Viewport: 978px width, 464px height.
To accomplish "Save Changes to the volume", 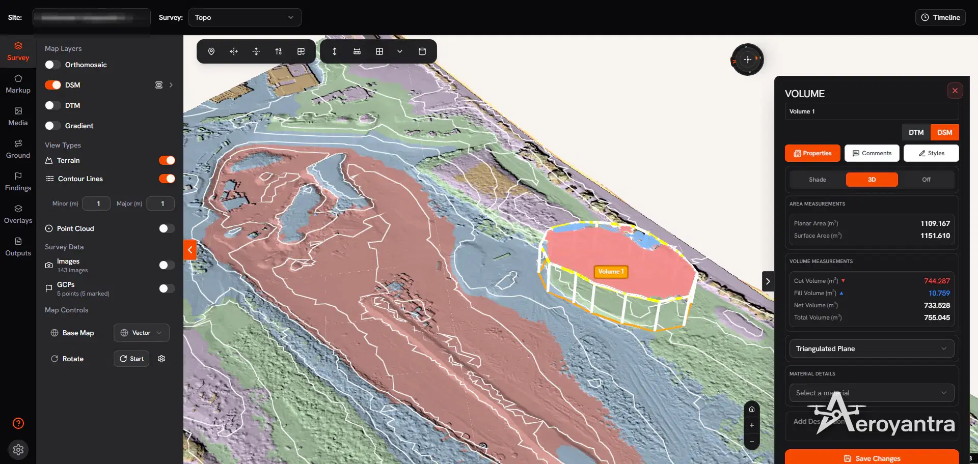I will (872, 457).
